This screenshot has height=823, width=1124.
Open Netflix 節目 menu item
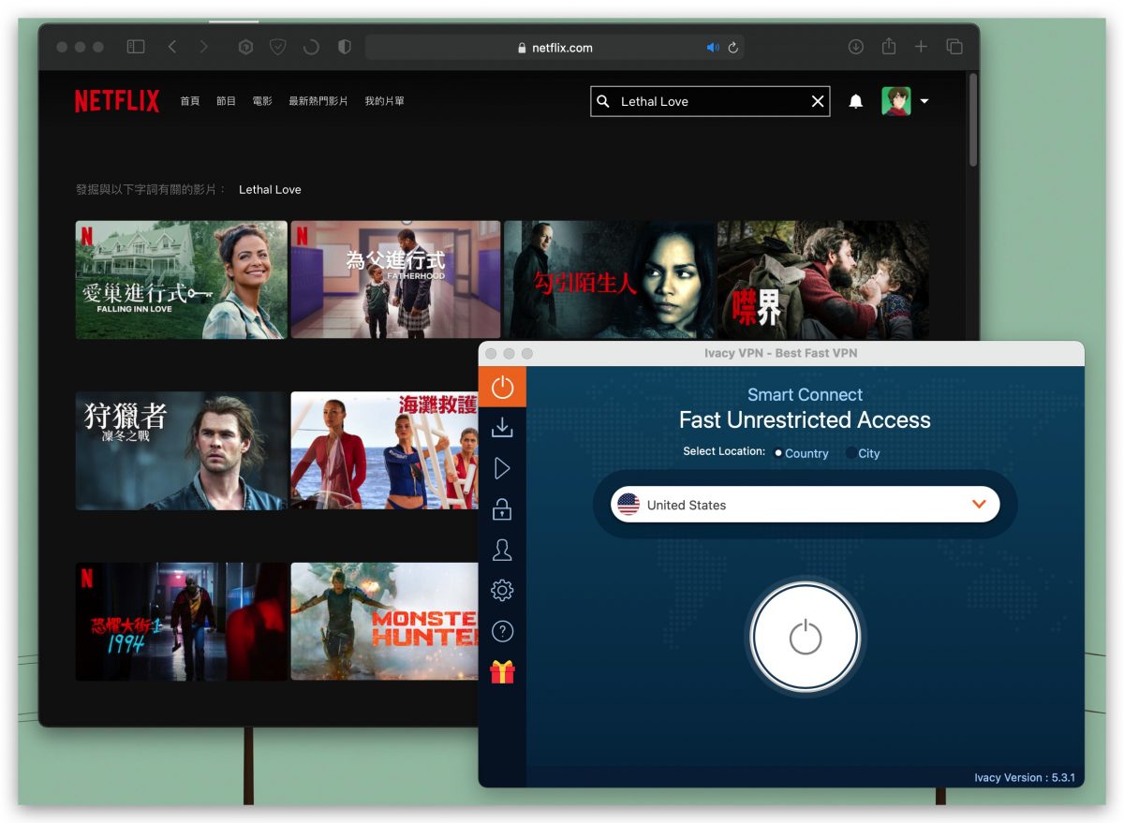227,101
